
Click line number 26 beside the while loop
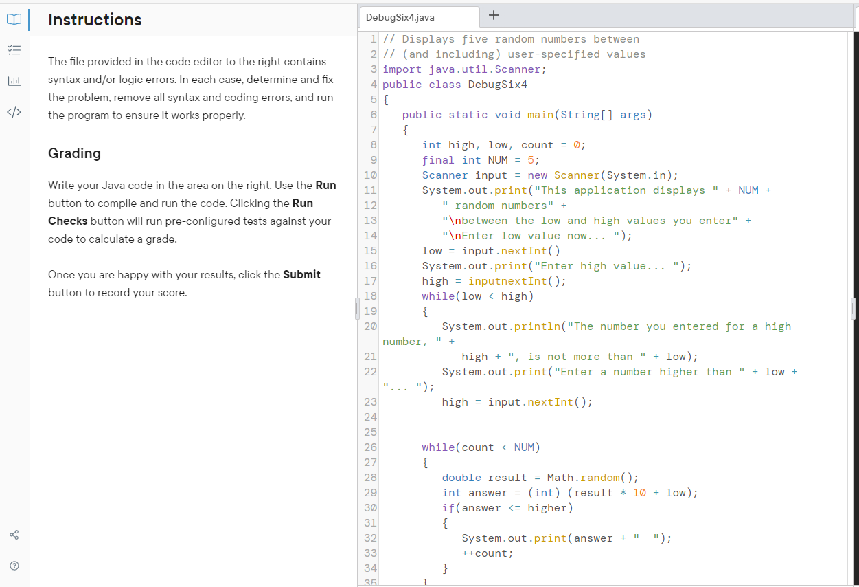point(370,447)
